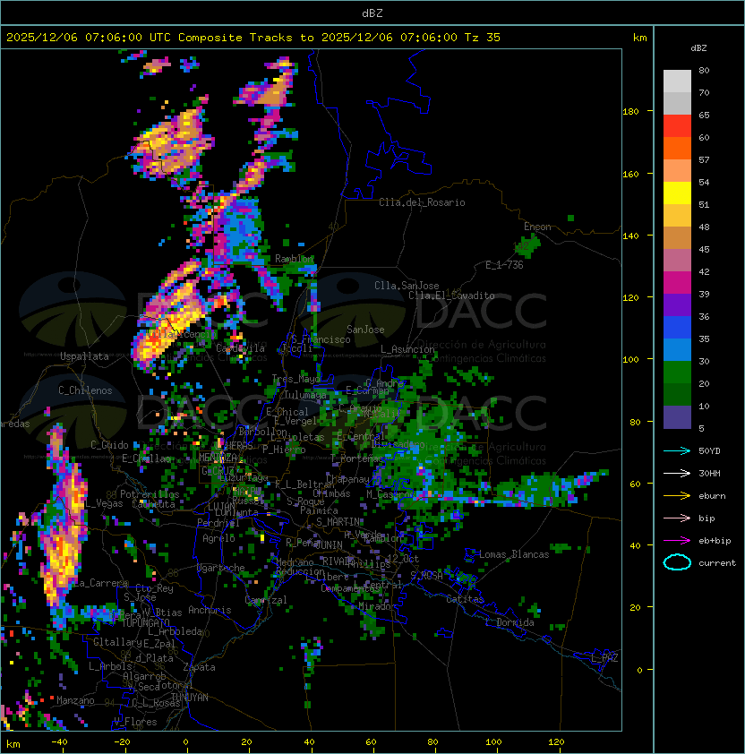
Task: Click the 57 dBZ scale value
Action: (704, 159)
